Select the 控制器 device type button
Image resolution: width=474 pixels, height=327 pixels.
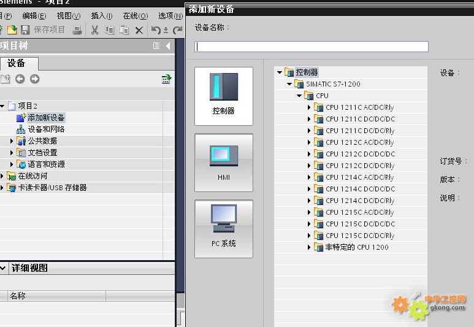pos(224,96)
